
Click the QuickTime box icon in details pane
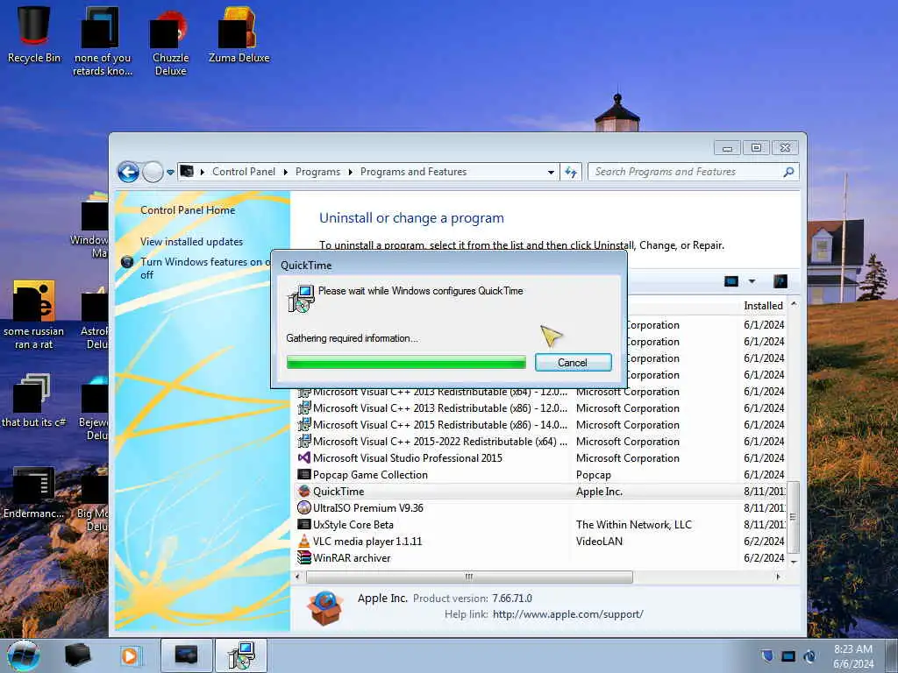325,608
